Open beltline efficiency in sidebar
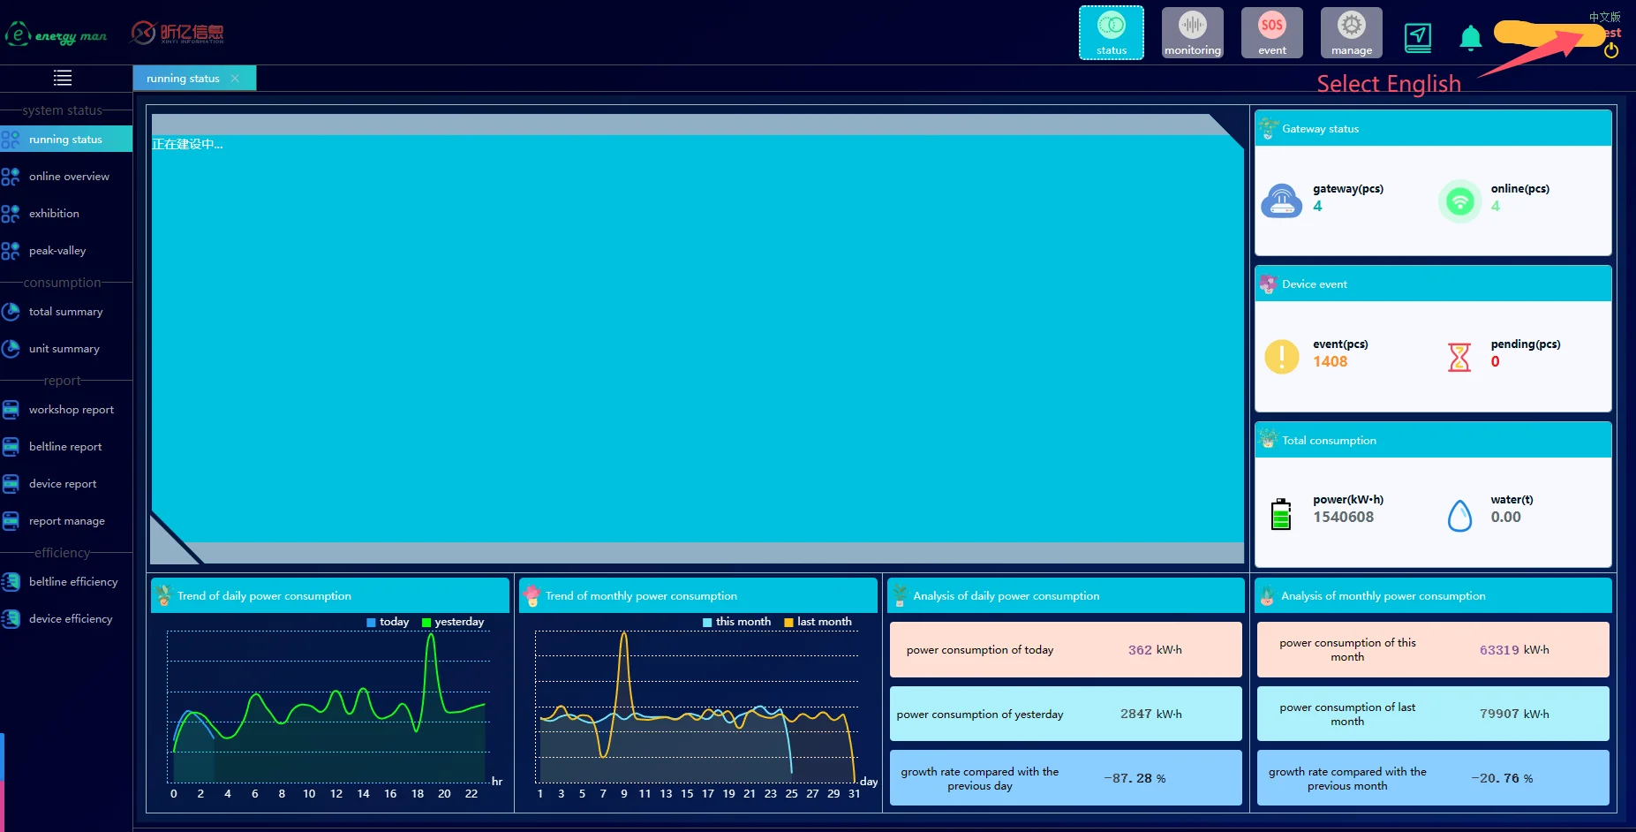 (x=72, y=582)
